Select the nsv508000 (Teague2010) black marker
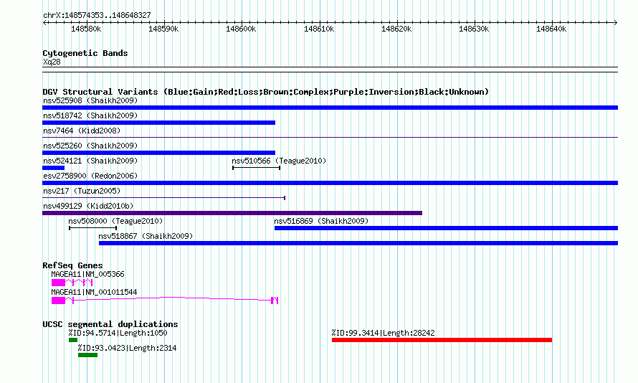The image size is (638, 383). [93, 228]
